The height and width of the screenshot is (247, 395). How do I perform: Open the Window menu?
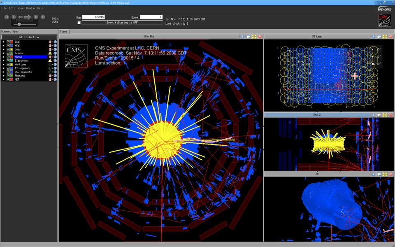click(x=30, y=8)
